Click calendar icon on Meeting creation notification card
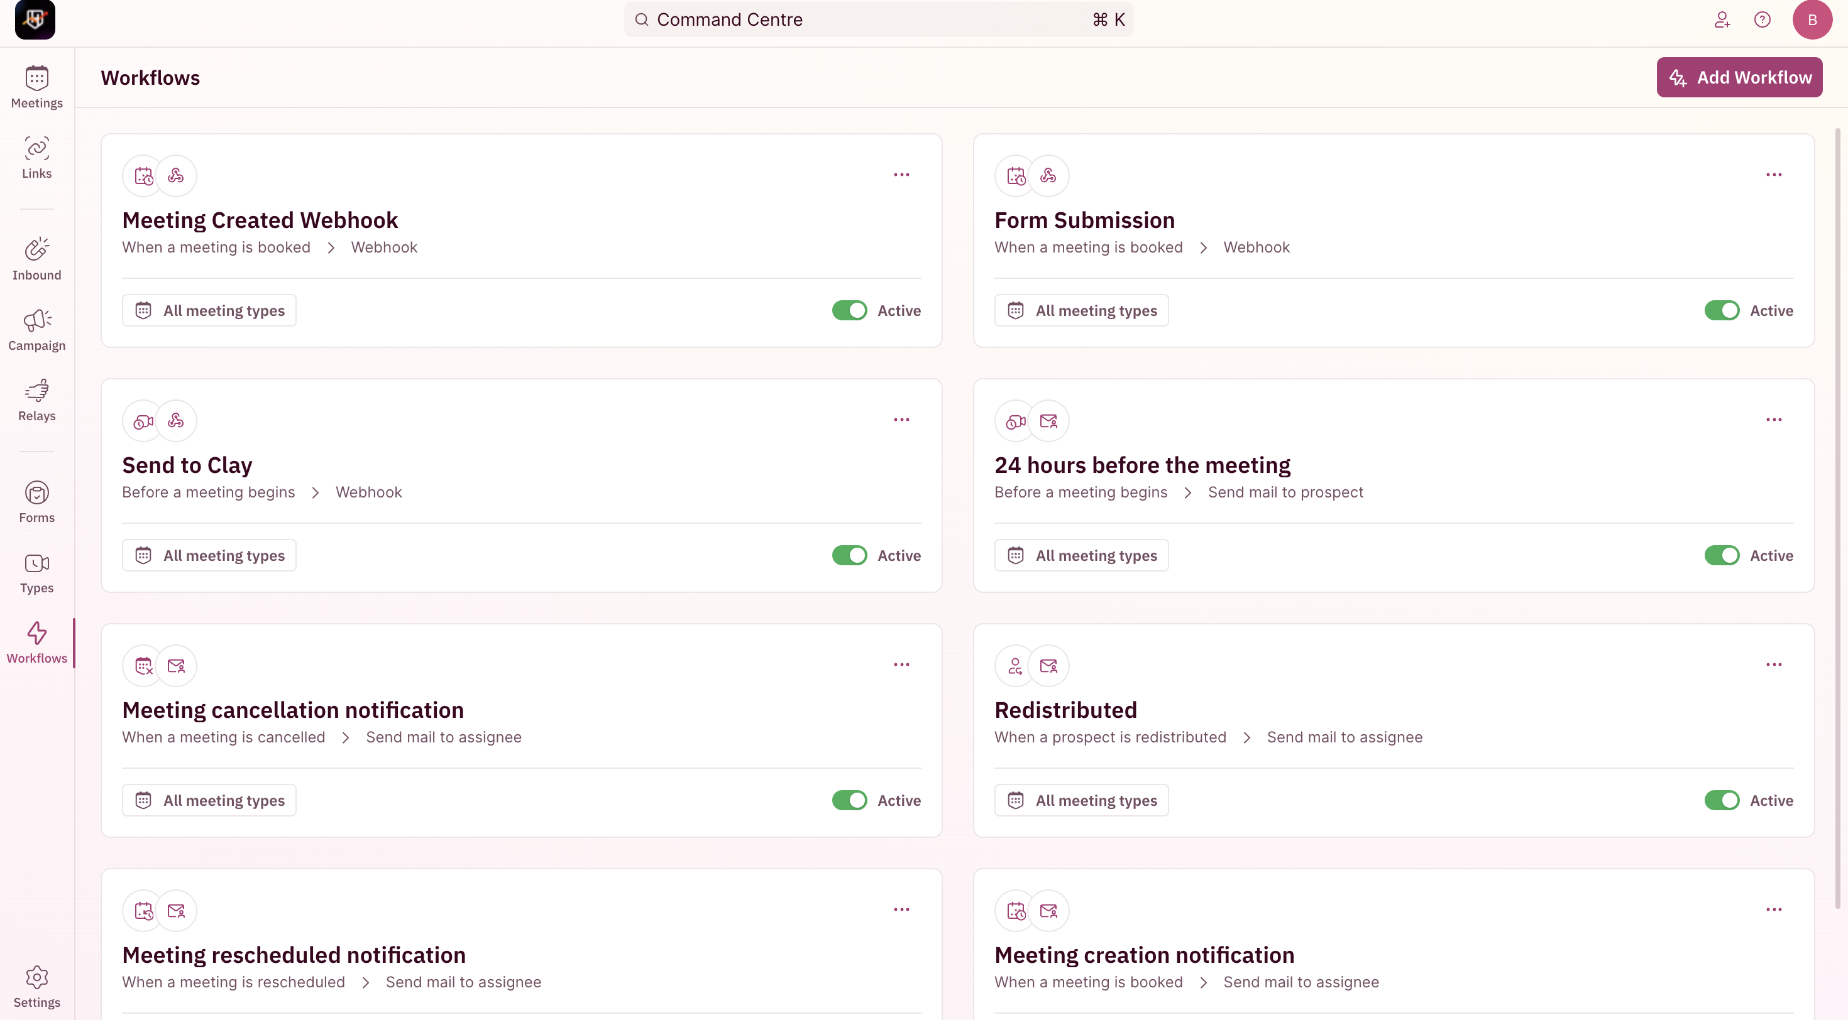 click(1016, 911)
